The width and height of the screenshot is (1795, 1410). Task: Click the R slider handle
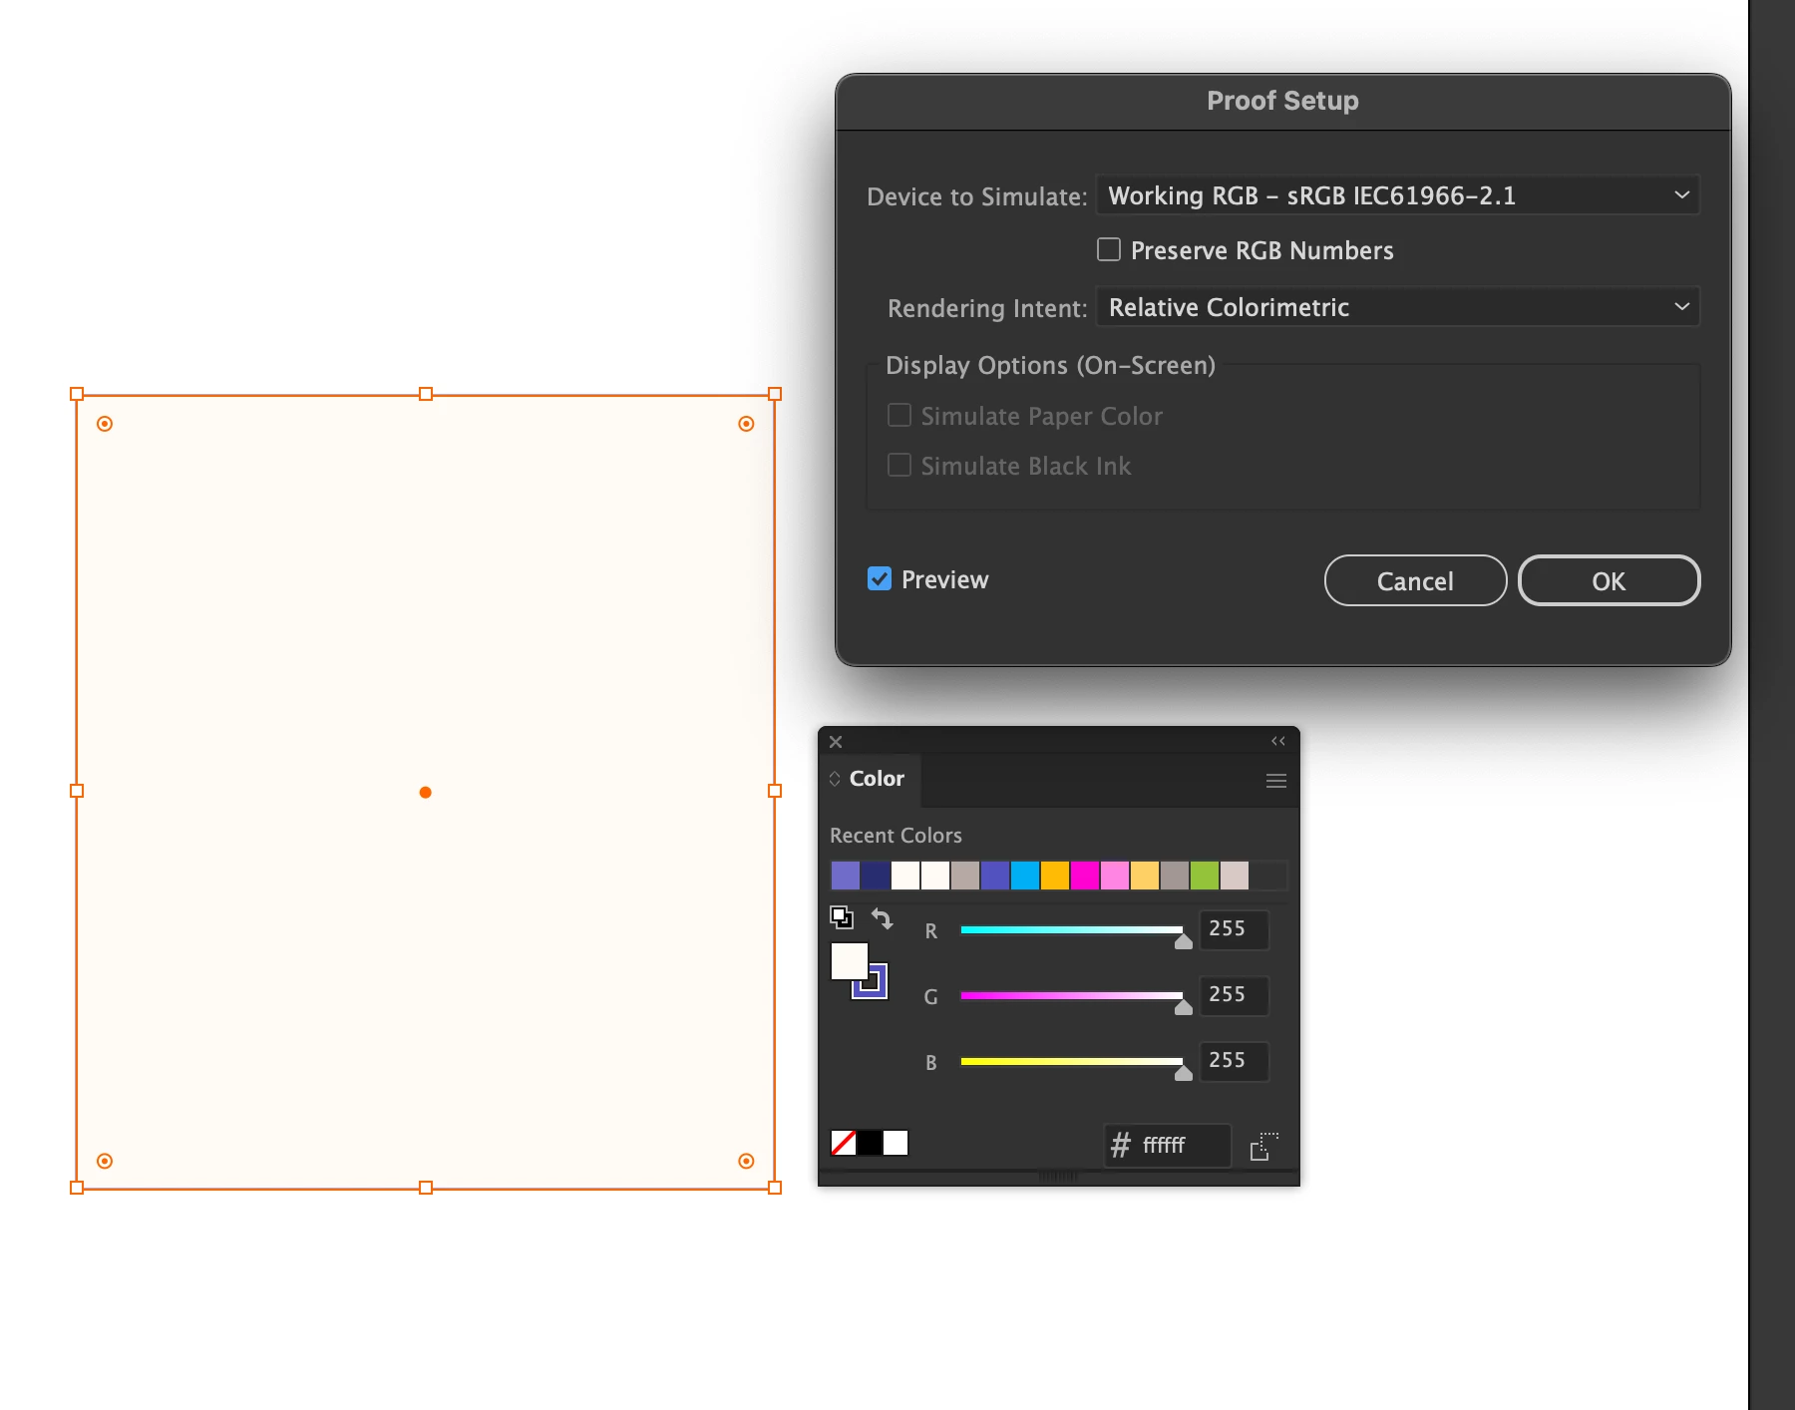pyautogui.click(x=1184, y=941)
